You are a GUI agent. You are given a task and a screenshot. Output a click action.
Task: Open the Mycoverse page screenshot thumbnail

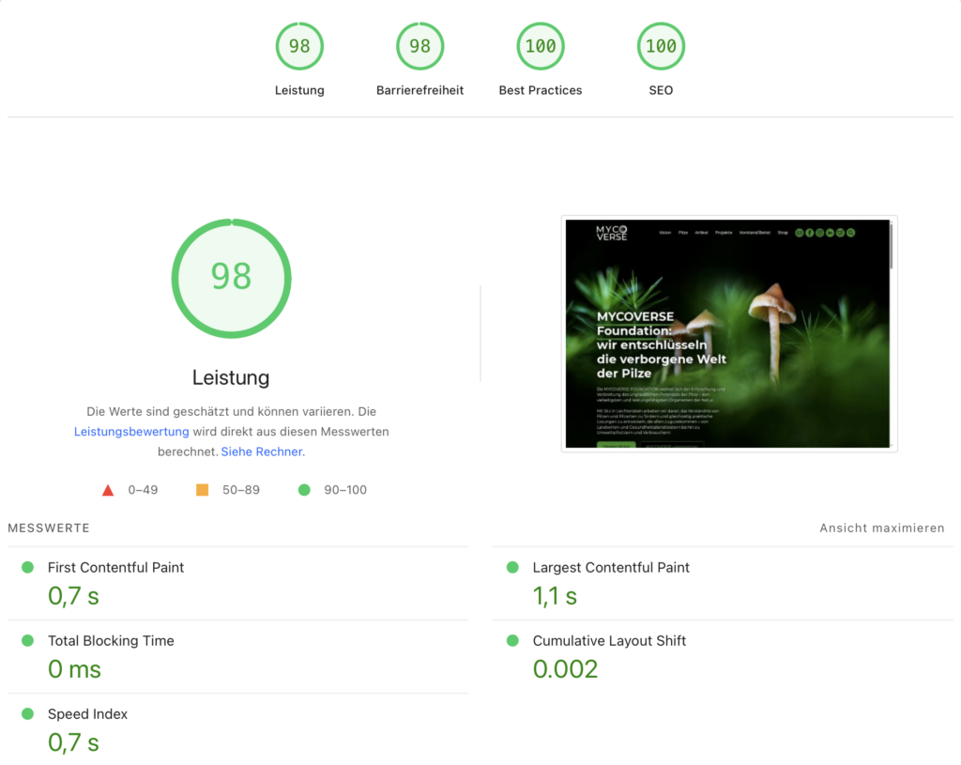(727, 334)
